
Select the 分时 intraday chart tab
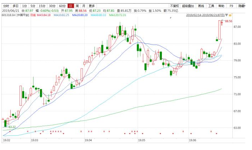click(x=6, y=6)
